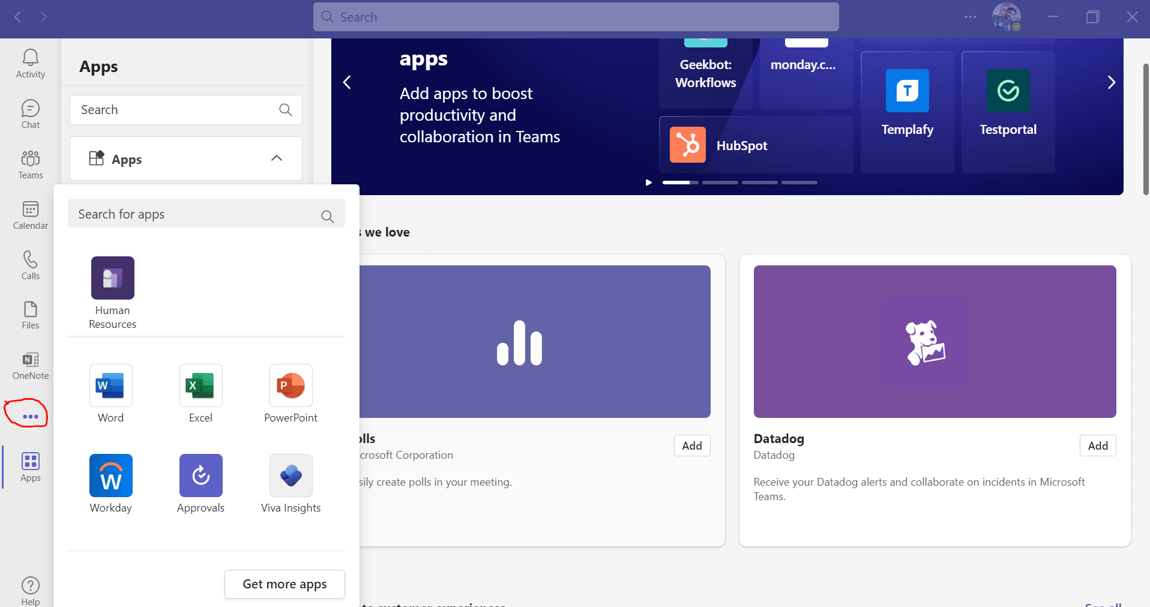The width and height of the screenshot is (1150, 607).
Task: Collapse the Apps section chevron
Action: click(277, 158)
